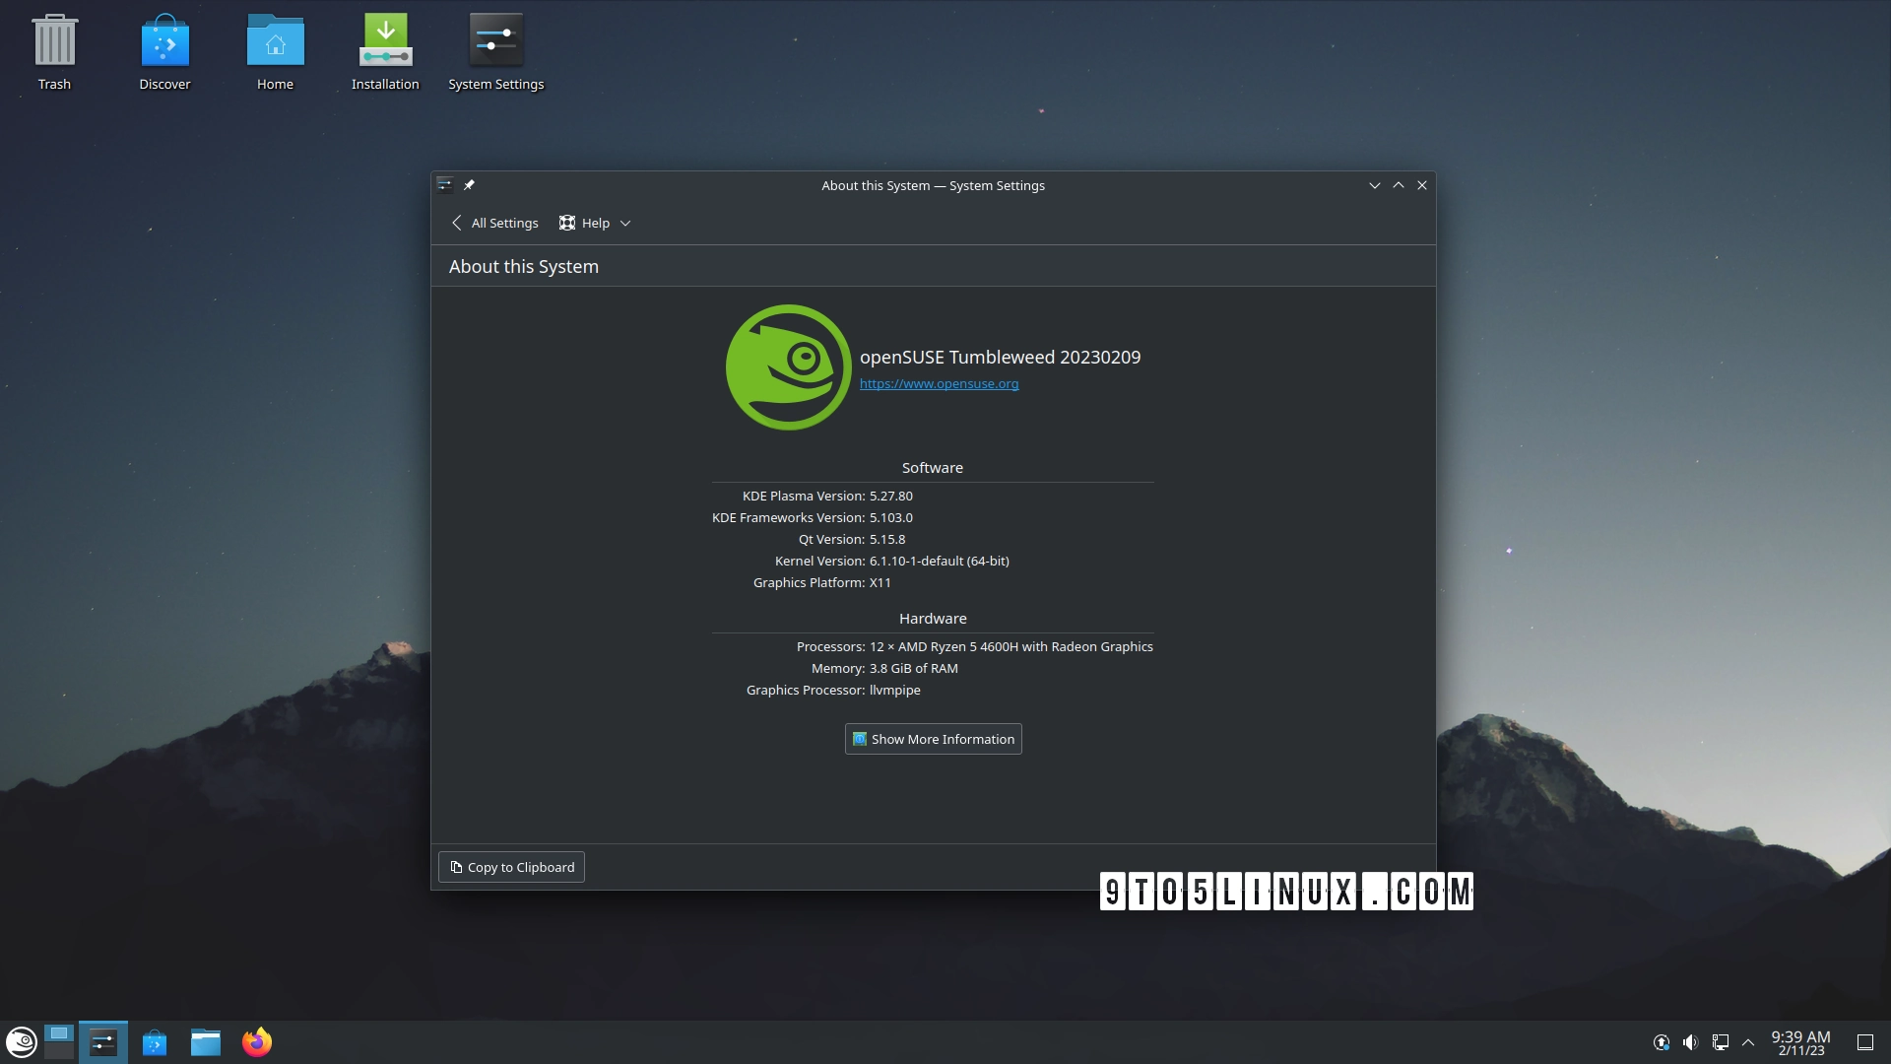The height and width of the screenshot is (1064, 1891).
Task: Click Show More Information
Action: coord(932,739)
